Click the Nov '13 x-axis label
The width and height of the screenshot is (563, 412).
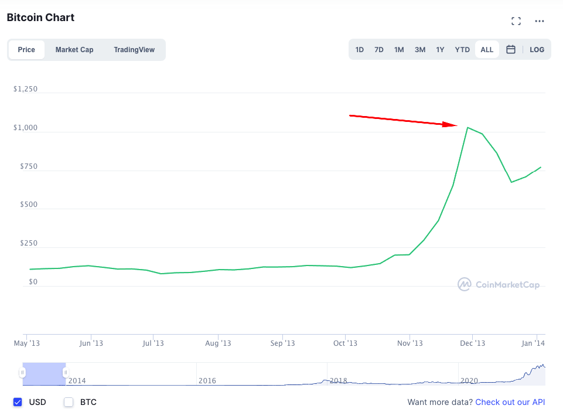410,343
